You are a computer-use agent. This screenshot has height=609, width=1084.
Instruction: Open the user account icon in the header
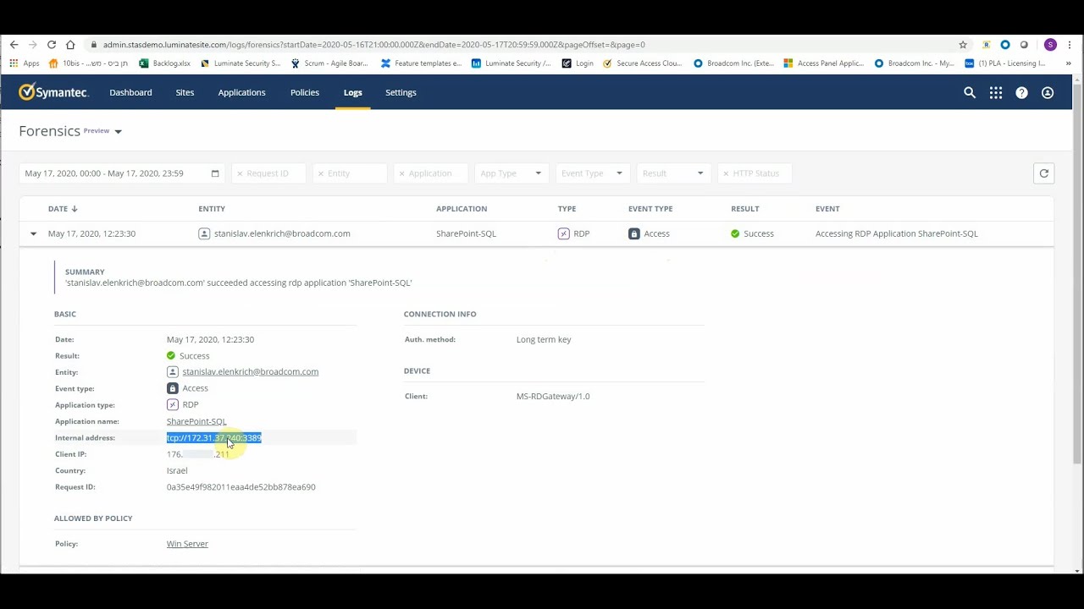tap(1048, 93)
